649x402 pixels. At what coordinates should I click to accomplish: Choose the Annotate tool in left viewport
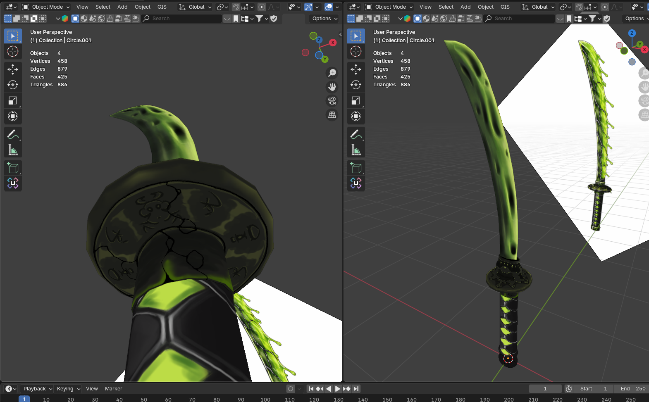coord(13,134)
